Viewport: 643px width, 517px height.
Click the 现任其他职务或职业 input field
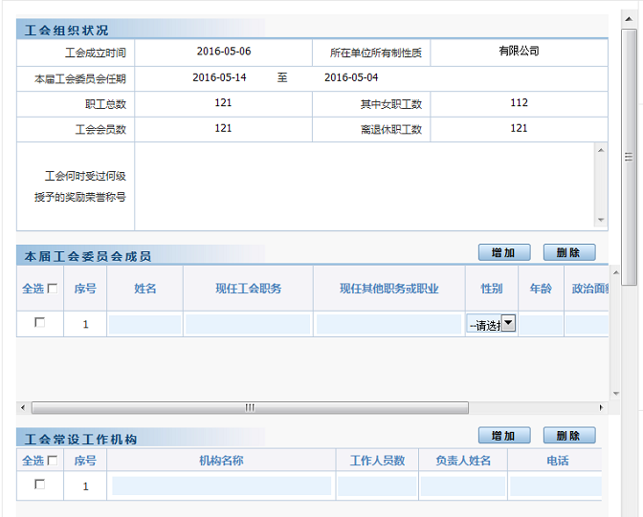click(x=388, y=325)
